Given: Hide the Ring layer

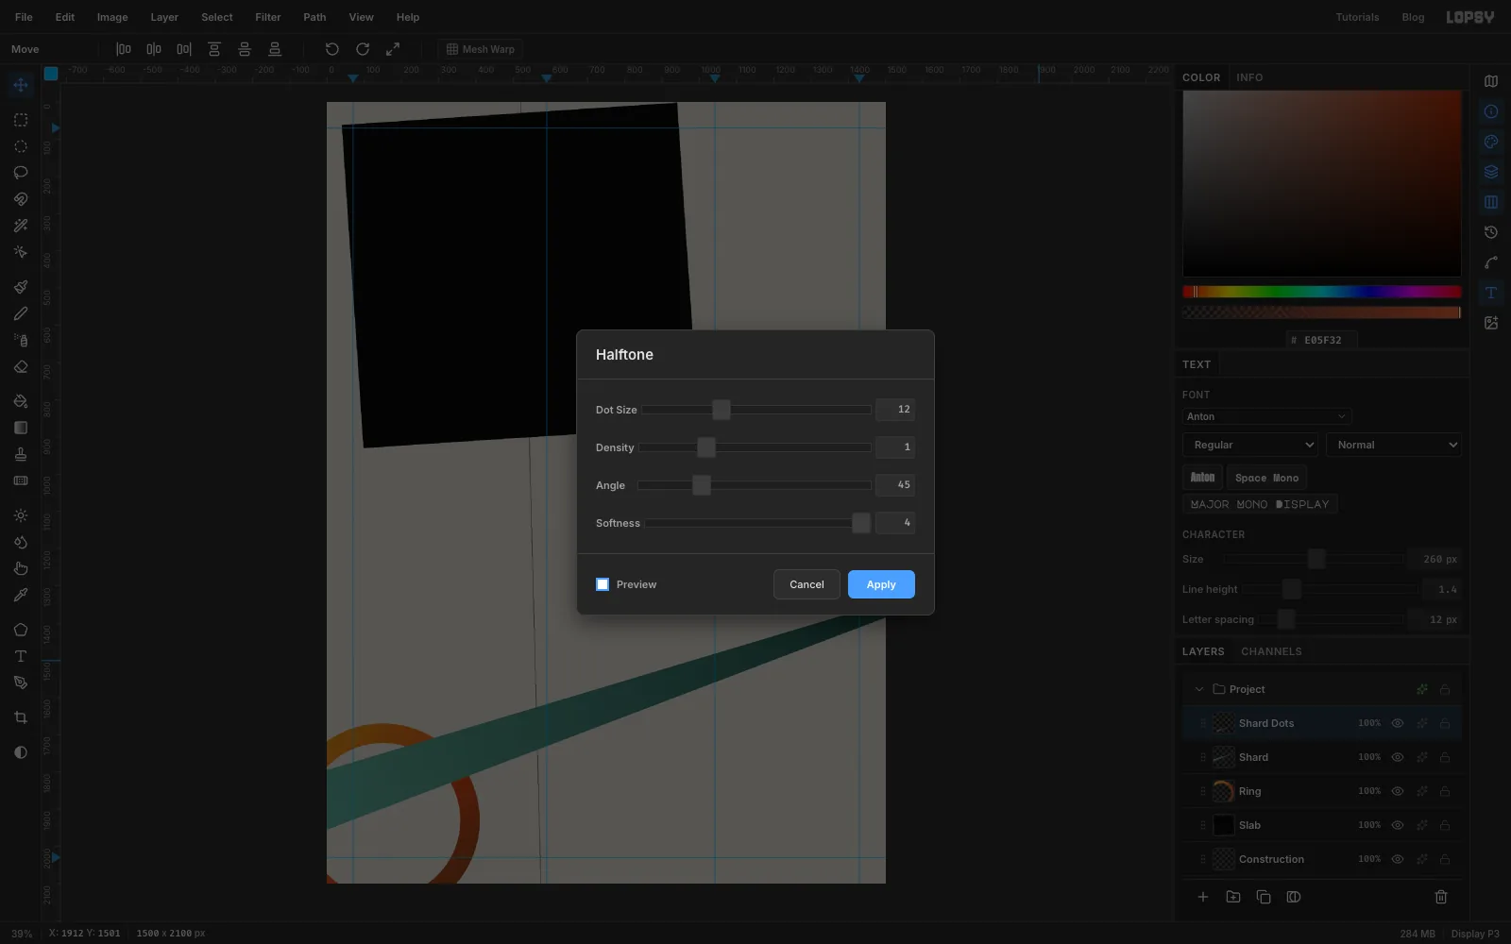Looking at the screenshot, I should point(1398,791).
